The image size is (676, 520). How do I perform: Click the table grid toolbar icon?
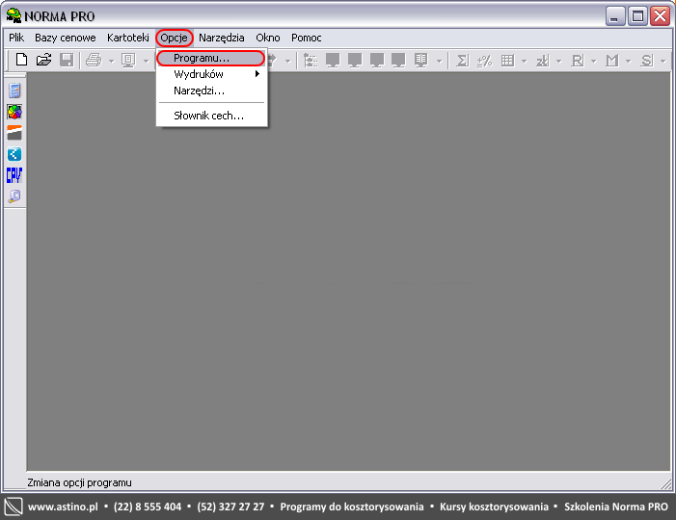click(507, 61)
